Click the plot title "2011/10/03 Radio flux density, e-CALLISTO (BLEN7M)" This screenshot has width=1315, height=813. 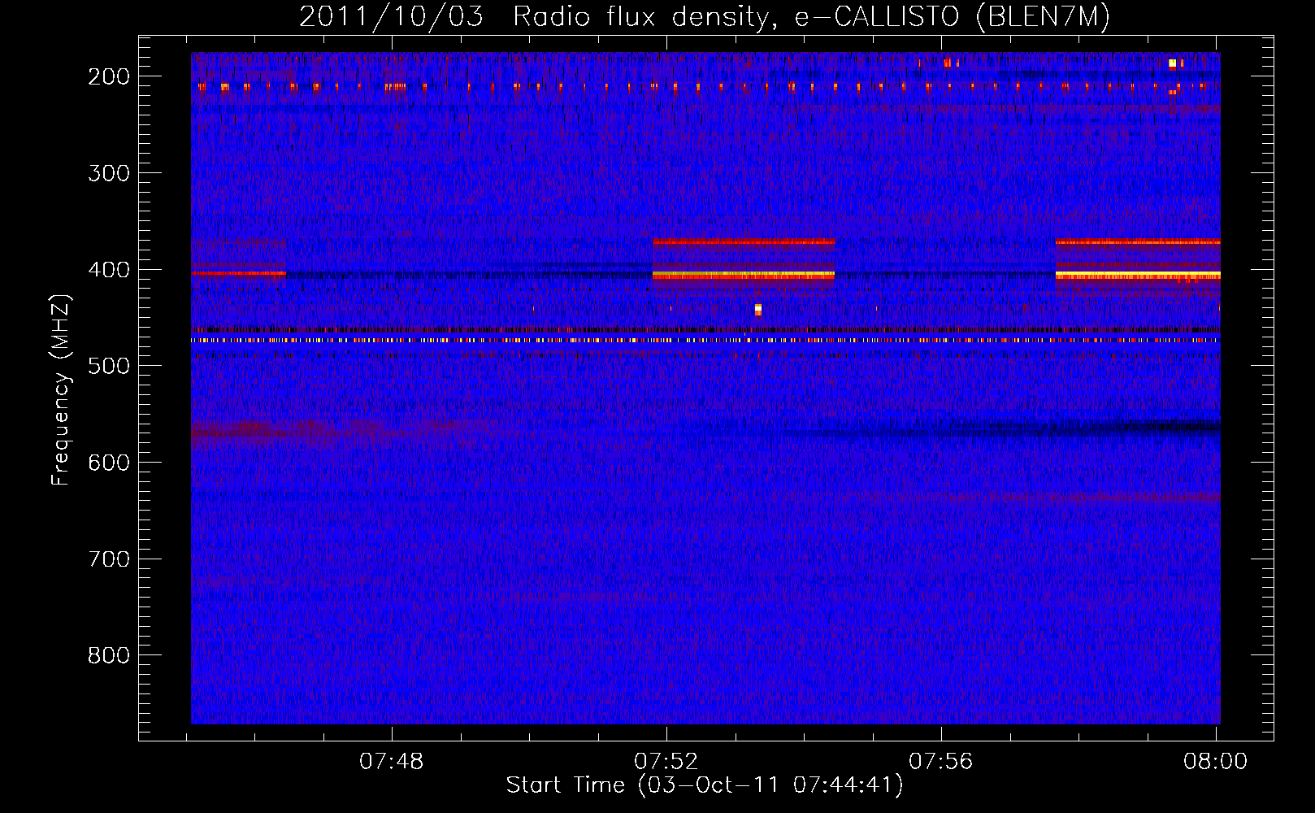(x=704, y=17)
